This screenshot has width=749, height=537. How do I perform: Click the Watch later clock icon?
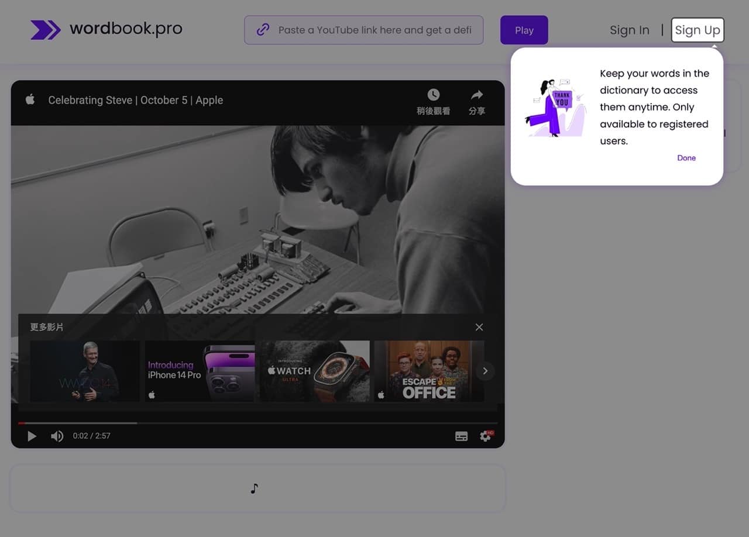(x=433, y=95)
